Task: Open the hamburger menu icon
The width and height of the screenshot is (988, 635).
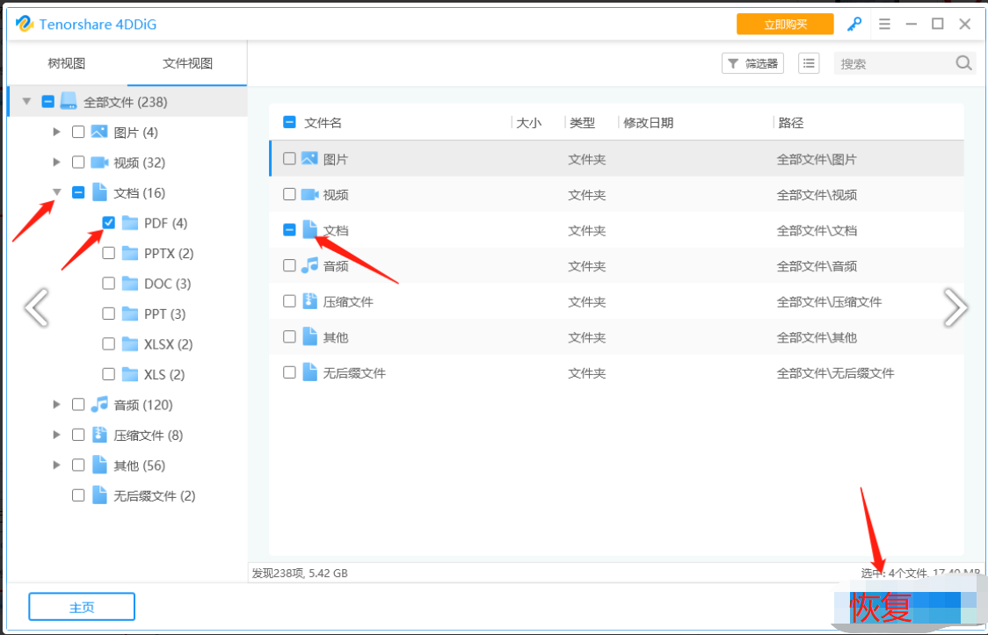Action: click(884, 25)
